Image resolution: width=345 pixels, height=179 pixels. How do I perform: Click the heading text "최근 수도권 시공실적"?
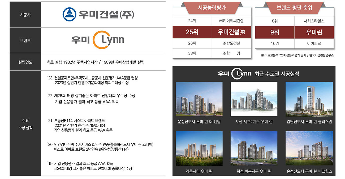277,74
